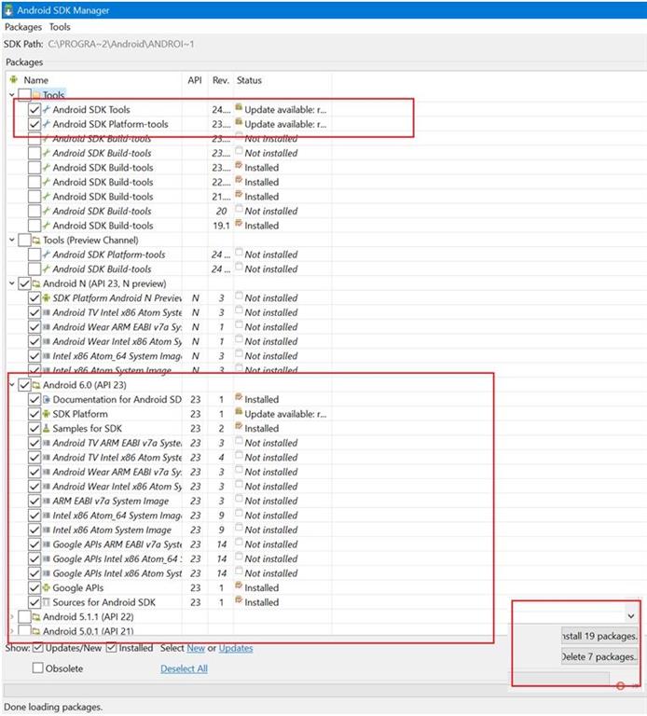Viewport: 647px width, 716px height.
Task: Click the Delete 7 packages button
Action: pyautogui.click(x=599, y=656)
